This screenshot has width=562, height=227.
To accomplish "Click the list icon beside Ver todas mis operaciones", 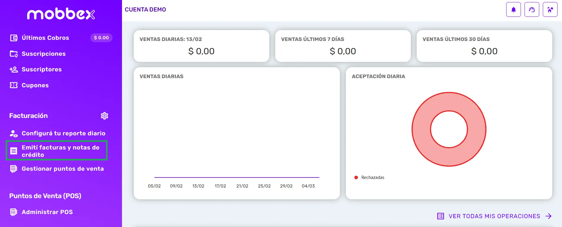I will pyautogui.click(x=441, y=216).
